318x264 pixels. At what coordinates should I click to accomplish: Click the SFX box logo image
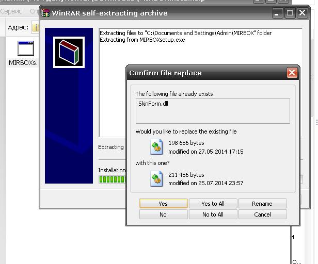pyautogui.click(x=69, y=53)
